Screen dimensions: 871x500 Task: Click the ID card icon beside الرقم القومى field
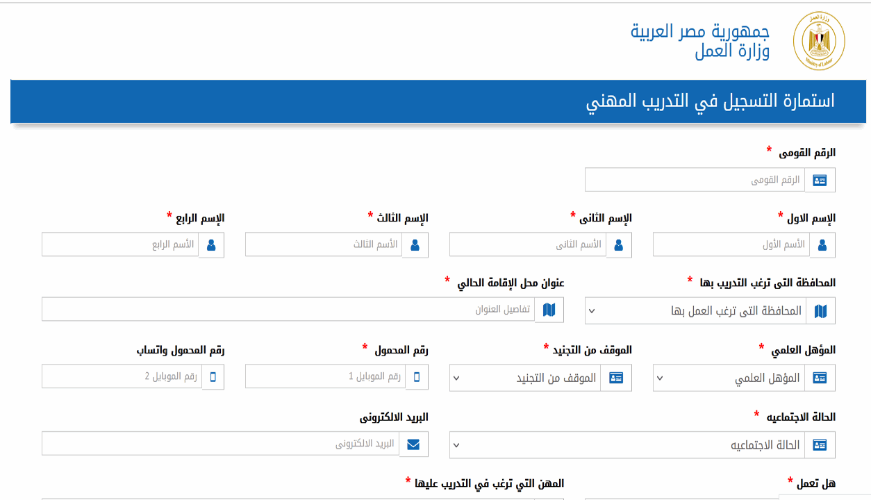pos(820,180)
